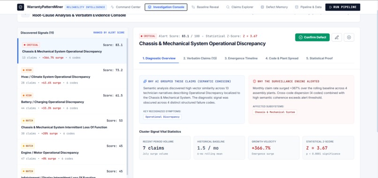The width and height of the screenshot is (378, 178).
Task: Select Chassis & Mechanical System Intermittent Loss Of Function signal
Action: [x=72, y=127]
